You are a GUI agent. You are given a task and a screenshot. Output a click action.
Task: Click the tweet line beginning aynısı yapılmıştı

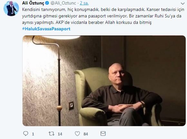[87, 22]
